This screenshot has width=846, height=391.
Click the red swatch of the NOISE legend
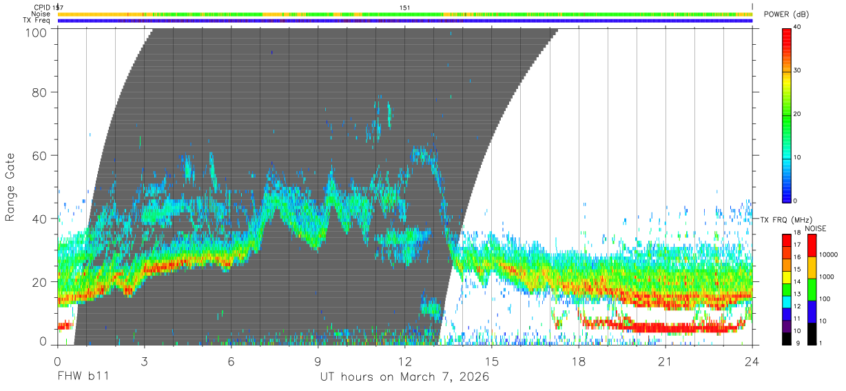(812, 245)
